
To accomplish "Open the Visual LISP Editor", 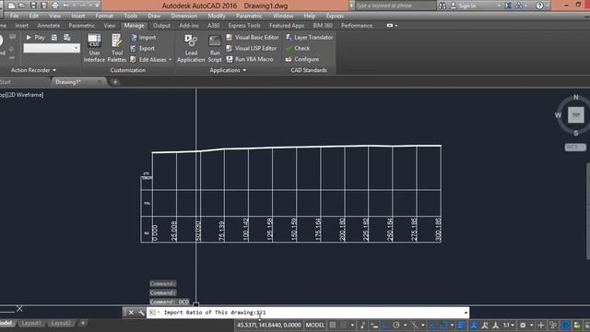I will click(x=252, y=48).
